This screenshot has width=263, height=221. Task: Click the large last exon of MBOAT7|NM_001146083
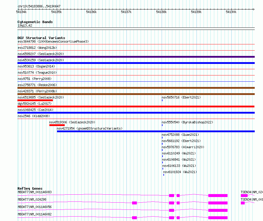tap(218, 196)
